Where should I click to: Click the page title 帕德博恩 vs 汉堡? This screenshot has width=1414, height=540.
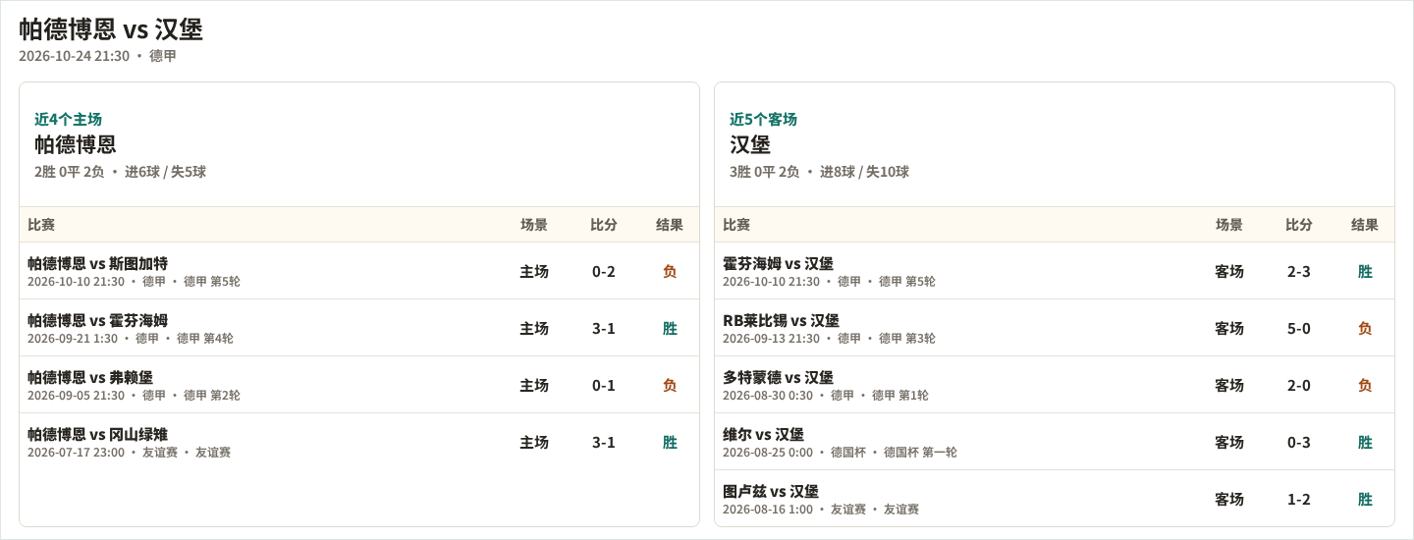coord(111,29)
